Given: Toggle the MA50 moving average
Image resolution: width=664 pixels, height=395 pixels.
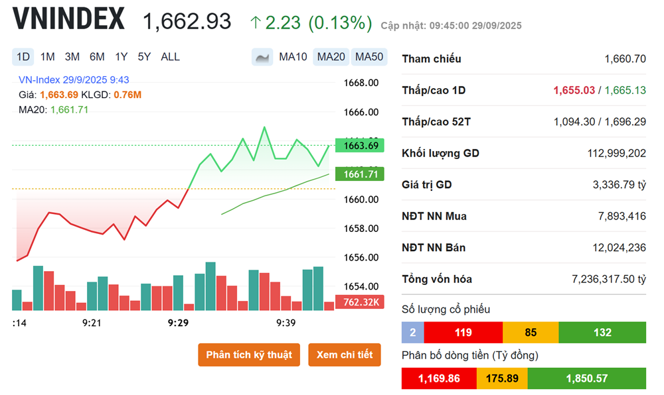Looking at the screenshot, I should click(x=369, y=57).
